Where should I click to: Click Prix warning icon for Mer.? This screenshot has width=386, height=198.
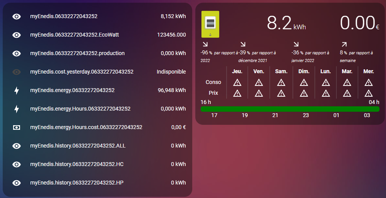tap(369, 93)
